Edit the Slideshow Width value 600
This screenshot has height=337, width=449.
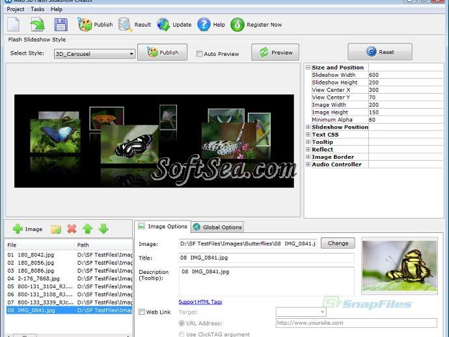tap(406, 75)
